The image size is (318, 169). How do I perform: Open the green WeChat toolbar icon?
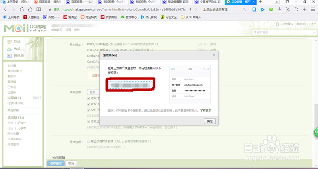271,9
